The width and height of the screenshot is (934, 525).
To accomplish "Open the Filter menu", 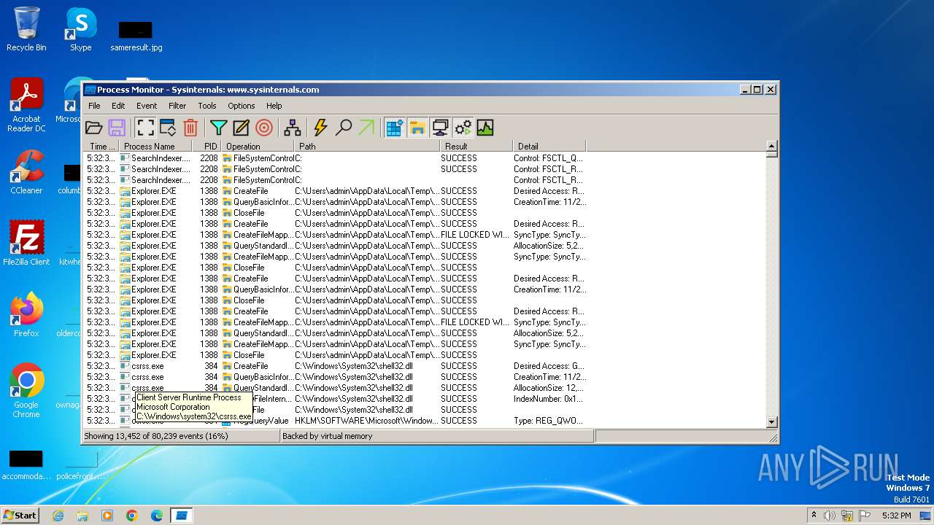I will click(177, 106).
